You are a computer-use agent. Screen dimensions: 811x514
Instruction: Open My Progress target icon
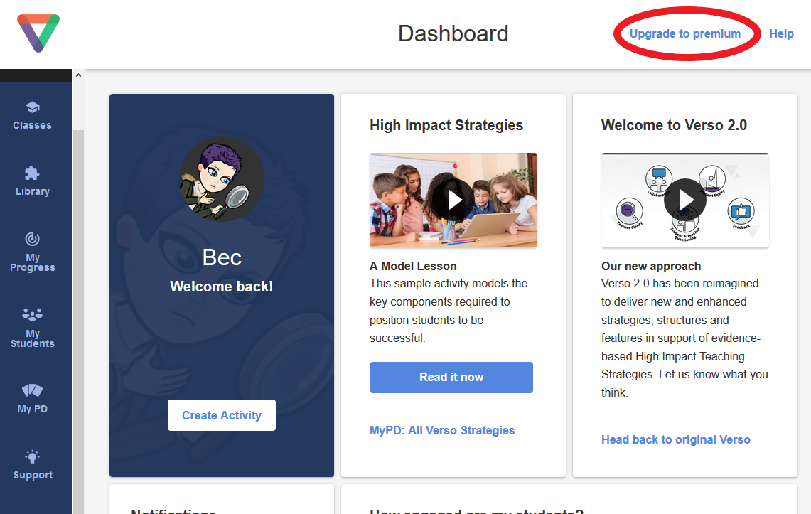tap(33, 239)
